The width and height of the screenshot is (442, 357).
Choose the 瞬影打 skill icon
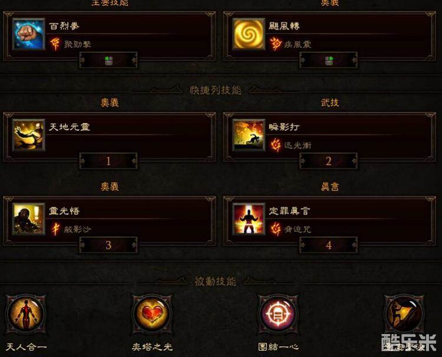point(249,135)
